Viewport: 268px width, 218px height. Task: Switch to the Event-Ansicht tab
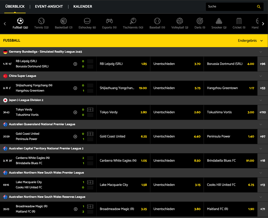tap(49, 6)
